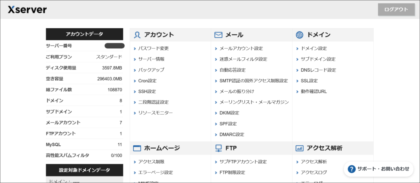Click the アカウントデータ panel header

coord(84,34)
